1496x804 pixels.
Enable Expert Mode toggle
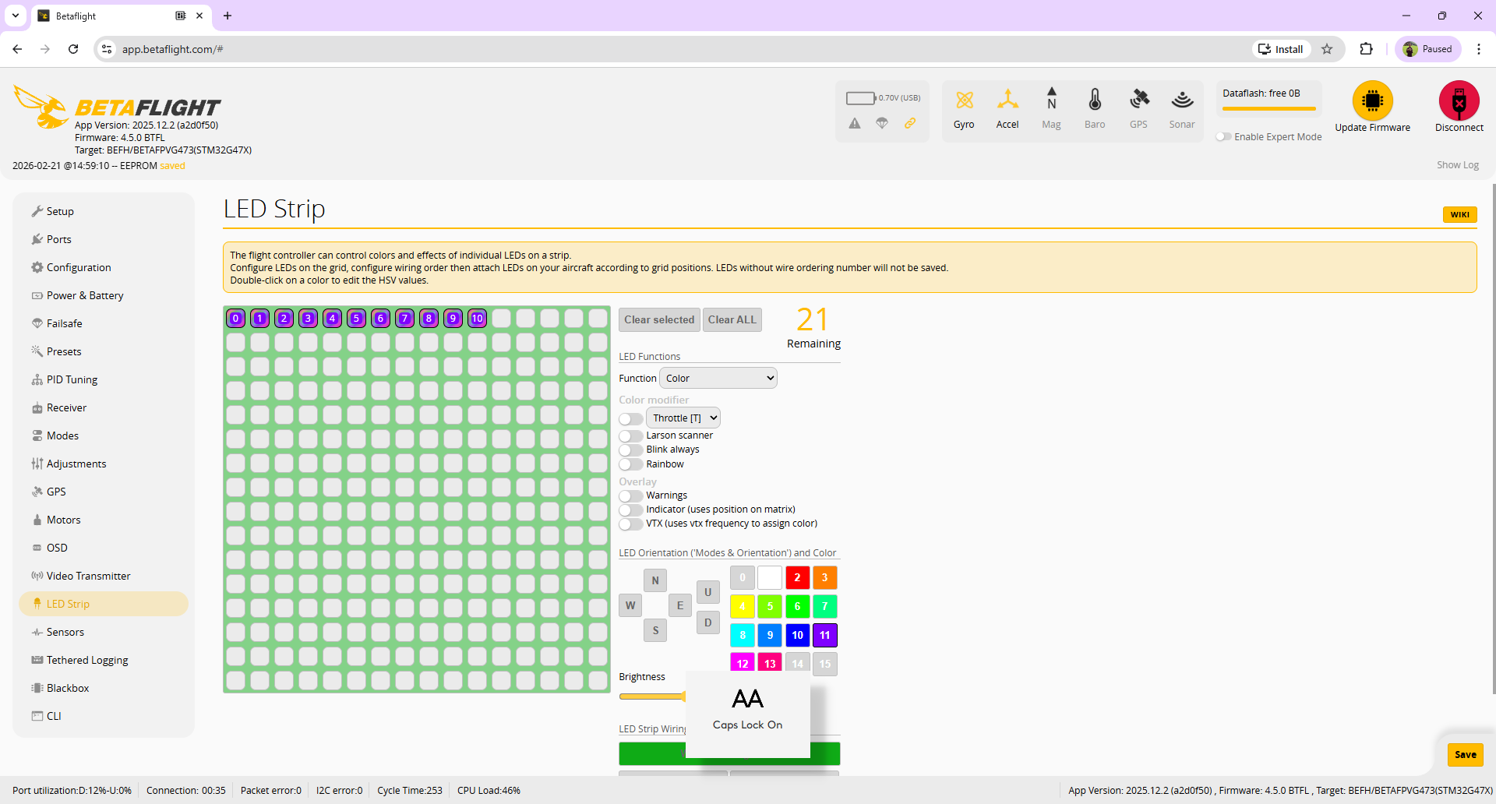click(1224, 137)
